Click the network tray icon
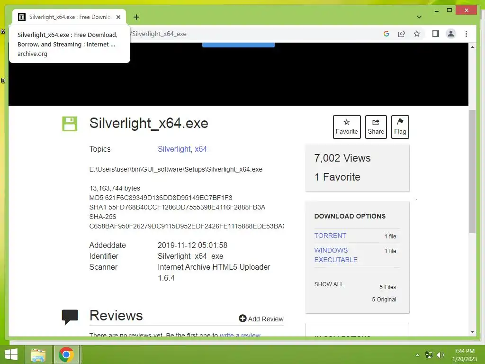This screenshot has width=485, height=364. coord(429,355)
